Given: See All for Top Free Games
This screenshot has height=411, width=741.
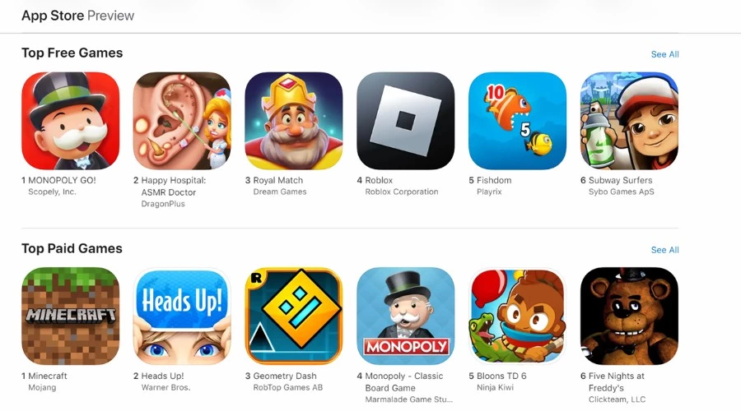Looking at the screenshot, I should point(664,54).
